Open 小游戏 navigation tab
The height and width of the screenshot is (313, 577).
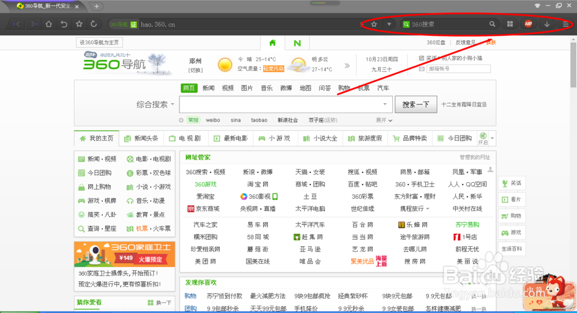(x=275, y=139)
